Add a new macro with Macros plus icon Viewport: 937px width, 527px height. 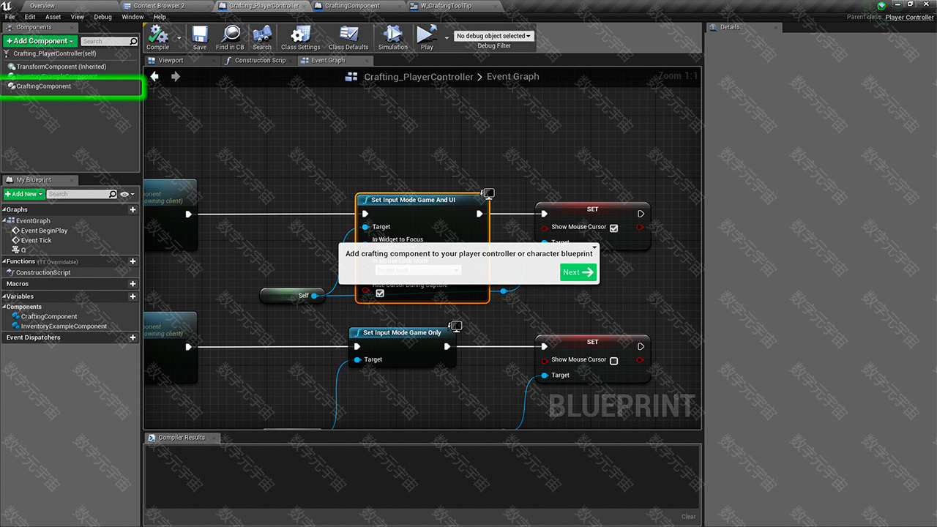132,284
